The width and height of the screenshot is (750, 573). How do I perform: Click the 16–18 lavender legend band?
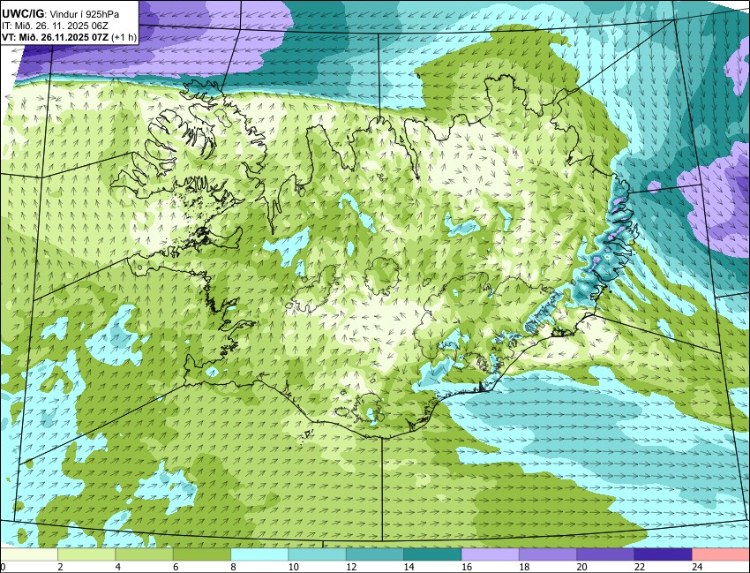point(491,554)
